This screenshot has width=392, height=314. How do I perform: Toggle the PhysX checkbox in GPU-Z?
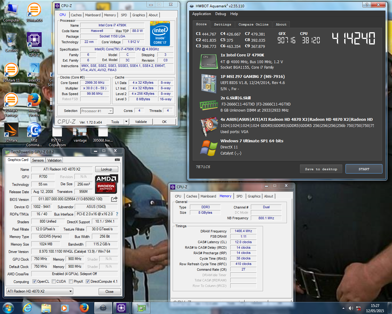(x=71, y=281)
